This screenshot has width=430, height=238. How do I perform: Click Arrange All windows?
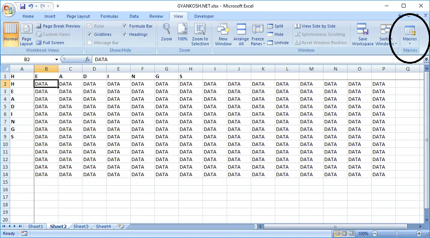(x=241, y=34)
